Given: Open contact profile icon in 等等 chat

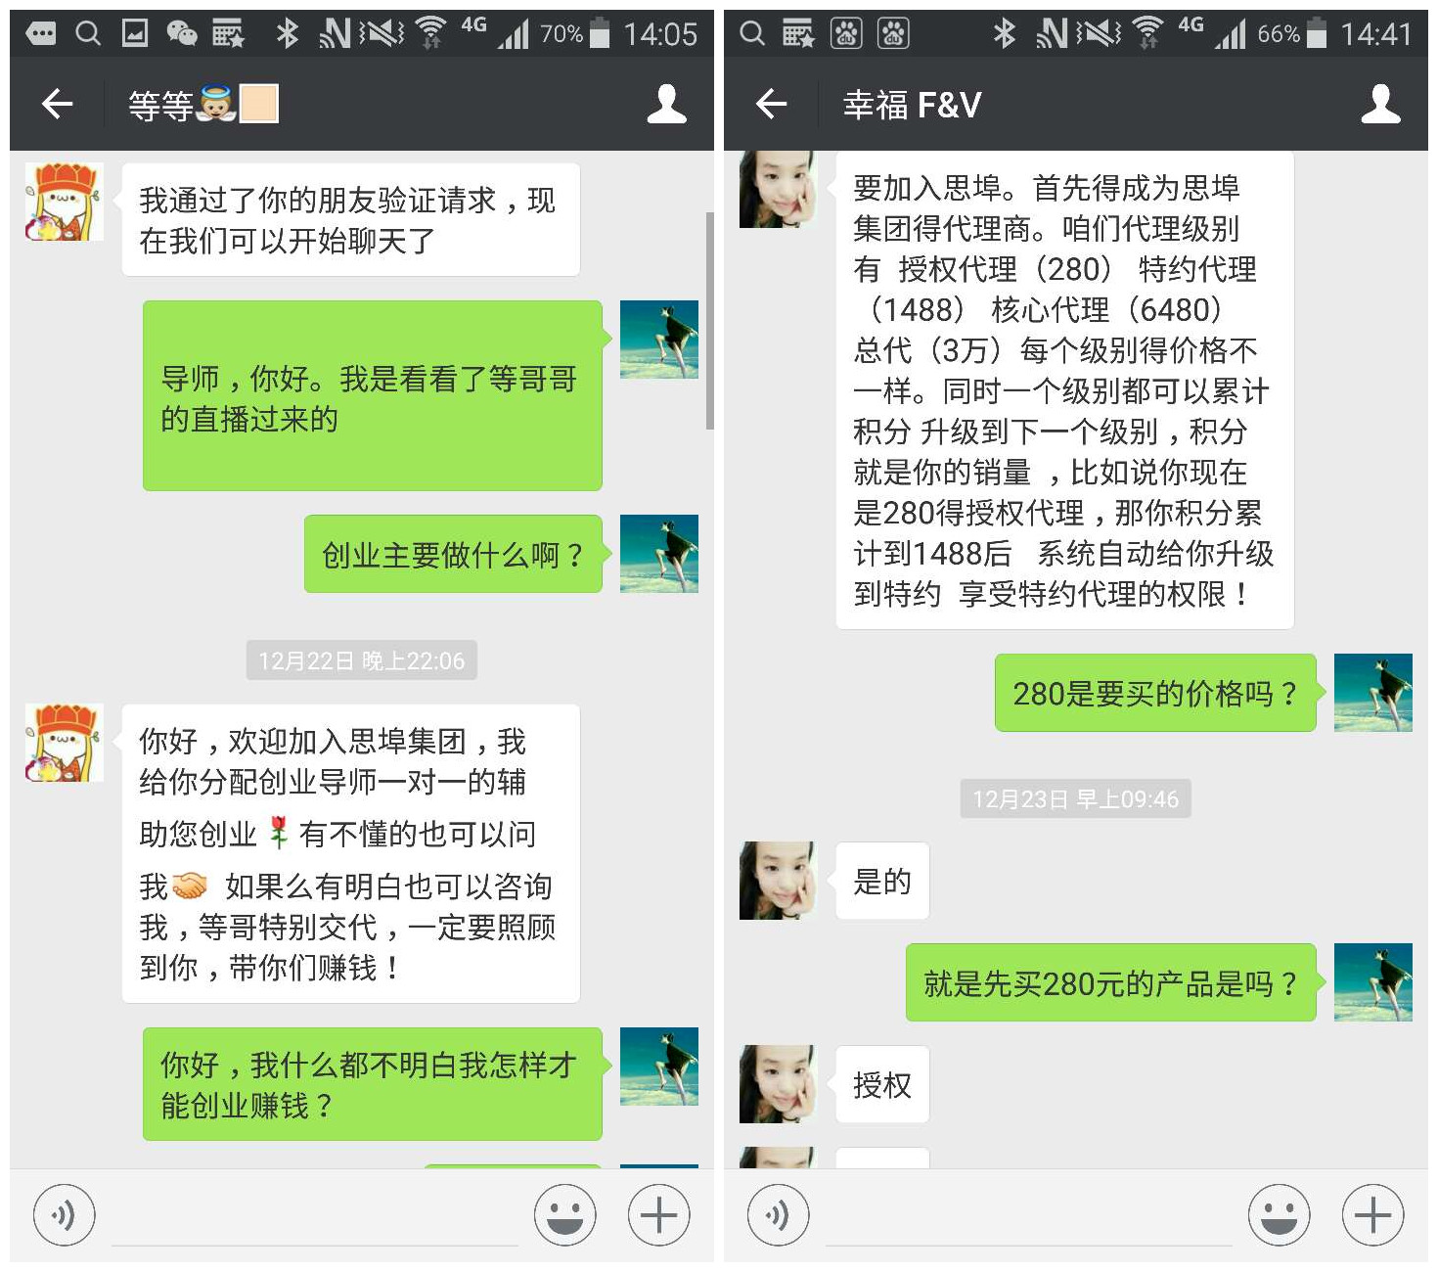Looking at the screenshot, I should pos(667,104).
